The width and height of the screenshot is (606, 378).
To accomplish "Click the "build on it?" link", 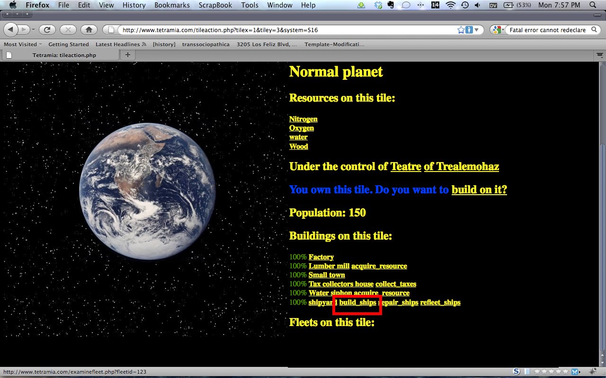I will [479, 190].
